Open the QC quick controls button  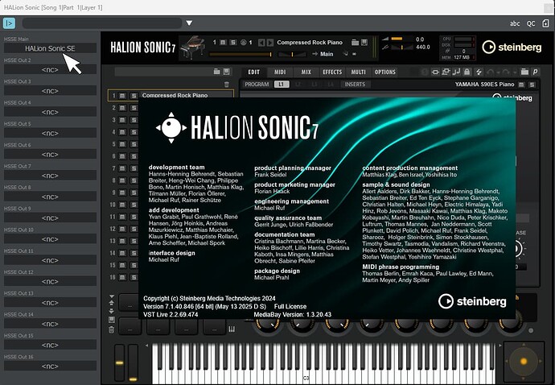click(x=531, y=23)
